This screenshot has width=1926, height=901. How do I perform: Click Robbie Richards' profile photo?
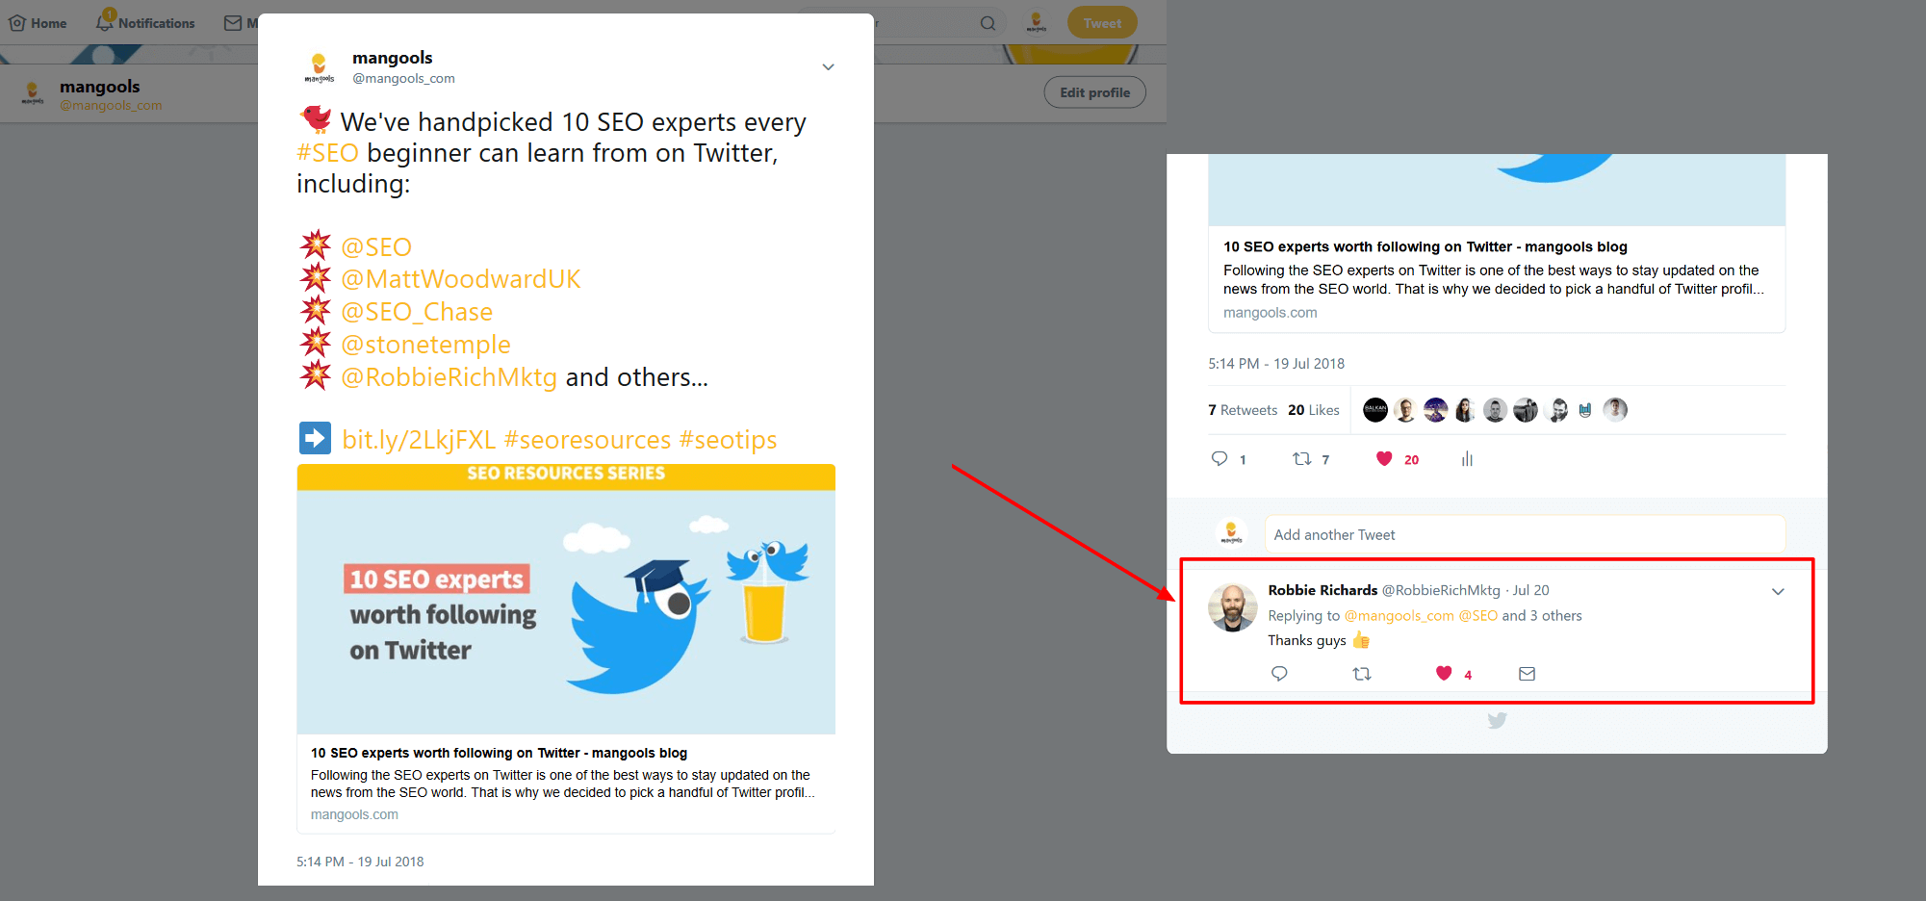coord(1233,607)
